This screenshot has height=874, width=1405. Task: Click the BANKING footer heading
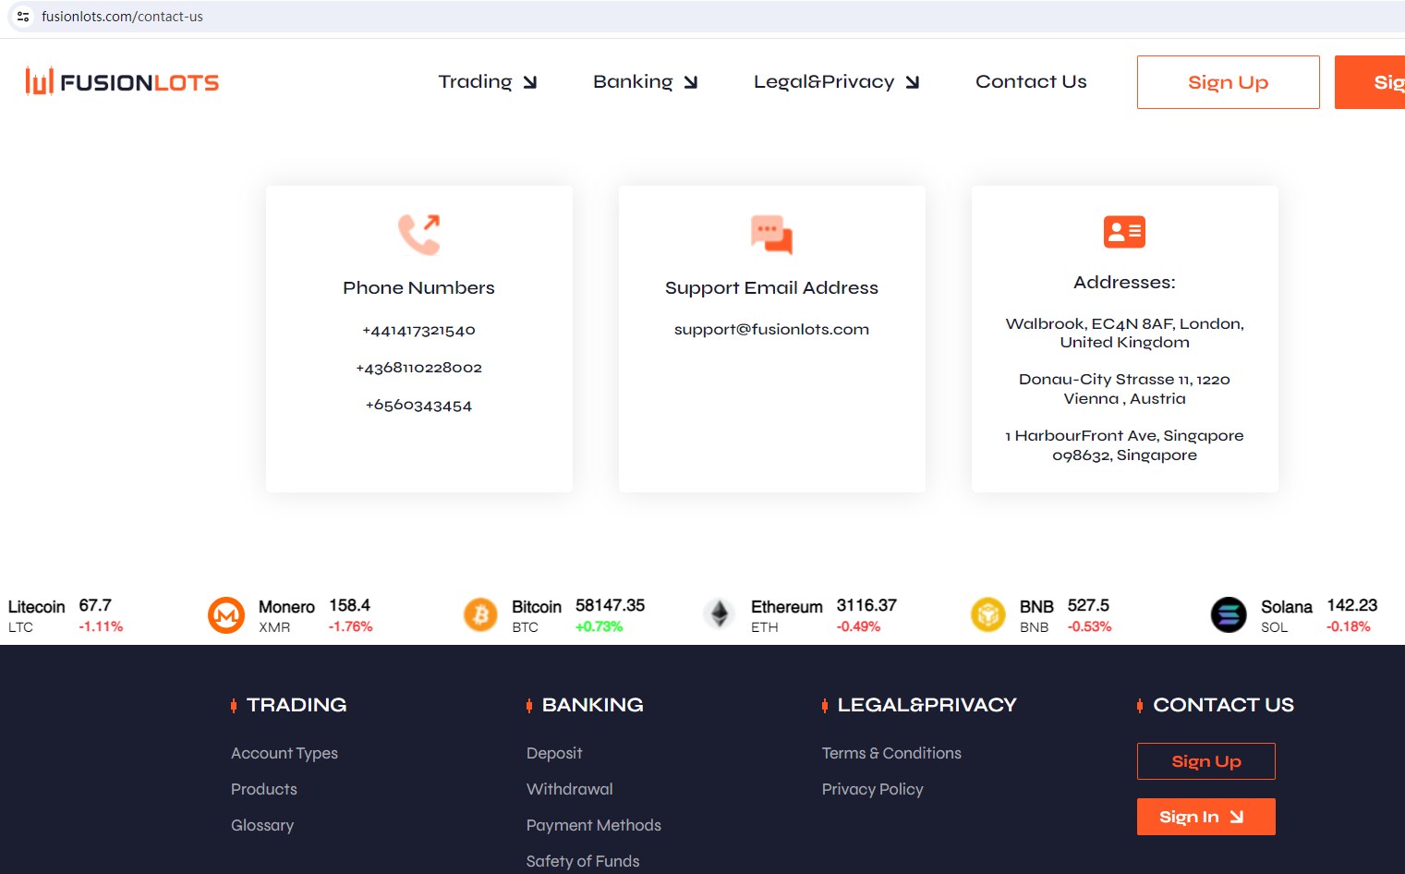(592, 705)
